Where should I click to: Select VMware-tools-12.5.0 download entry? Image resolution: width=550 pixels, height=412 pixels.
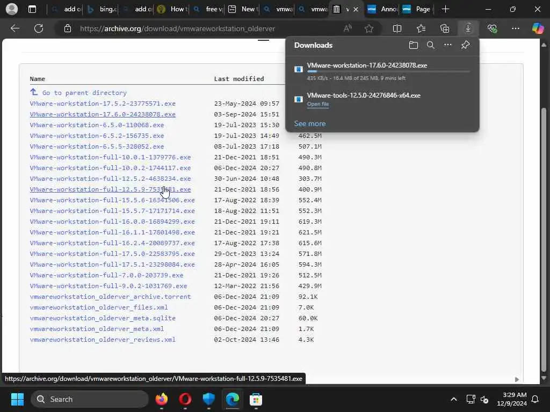(382, 99)
